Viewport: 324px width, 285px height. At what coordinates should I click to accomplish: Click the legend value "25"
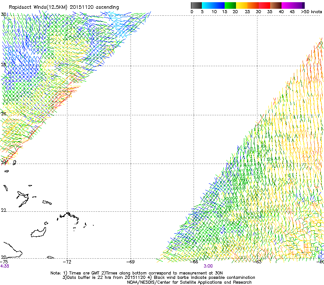(247, 11)
